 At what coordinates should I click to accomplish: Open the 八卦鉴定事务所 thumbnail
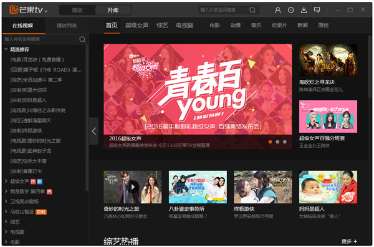click(x=198, y=187)
